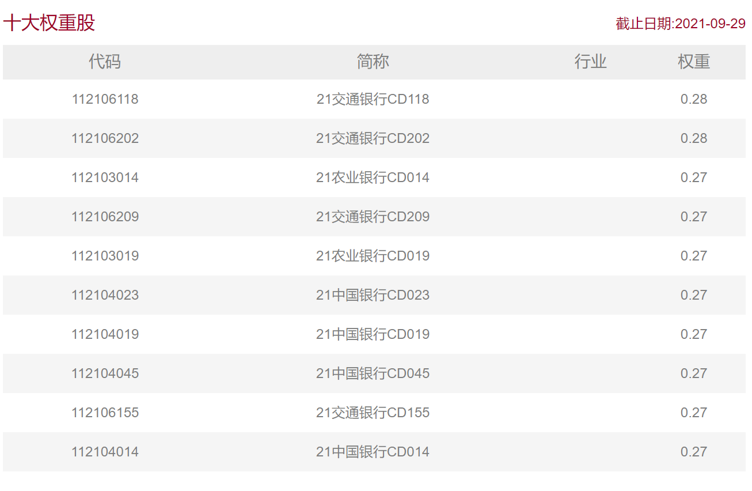Click the 权重 column header

(693, 62)
